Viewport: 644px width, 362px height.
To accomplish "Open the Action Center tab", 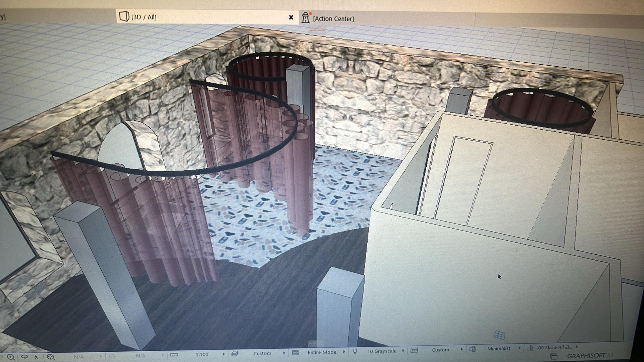I will [x=333, y=19].
